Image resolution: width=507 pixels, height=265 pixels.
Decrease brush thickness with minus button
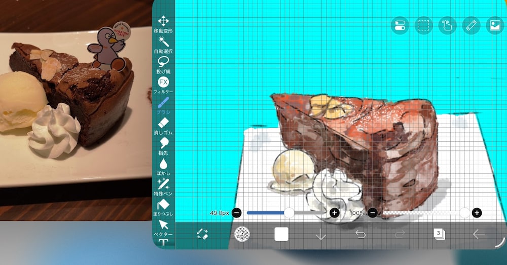[236, 213]
